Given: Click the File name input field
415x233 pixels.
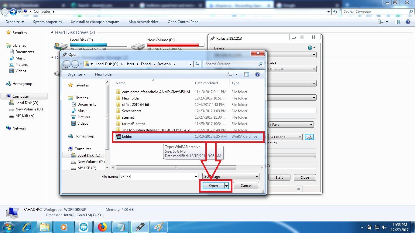Looking at the screenshot, I should (156, 177).
